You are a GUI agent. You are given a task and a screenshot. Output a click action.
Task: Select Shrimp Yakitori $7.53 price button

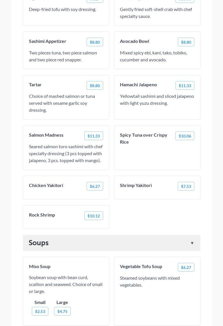186,186
